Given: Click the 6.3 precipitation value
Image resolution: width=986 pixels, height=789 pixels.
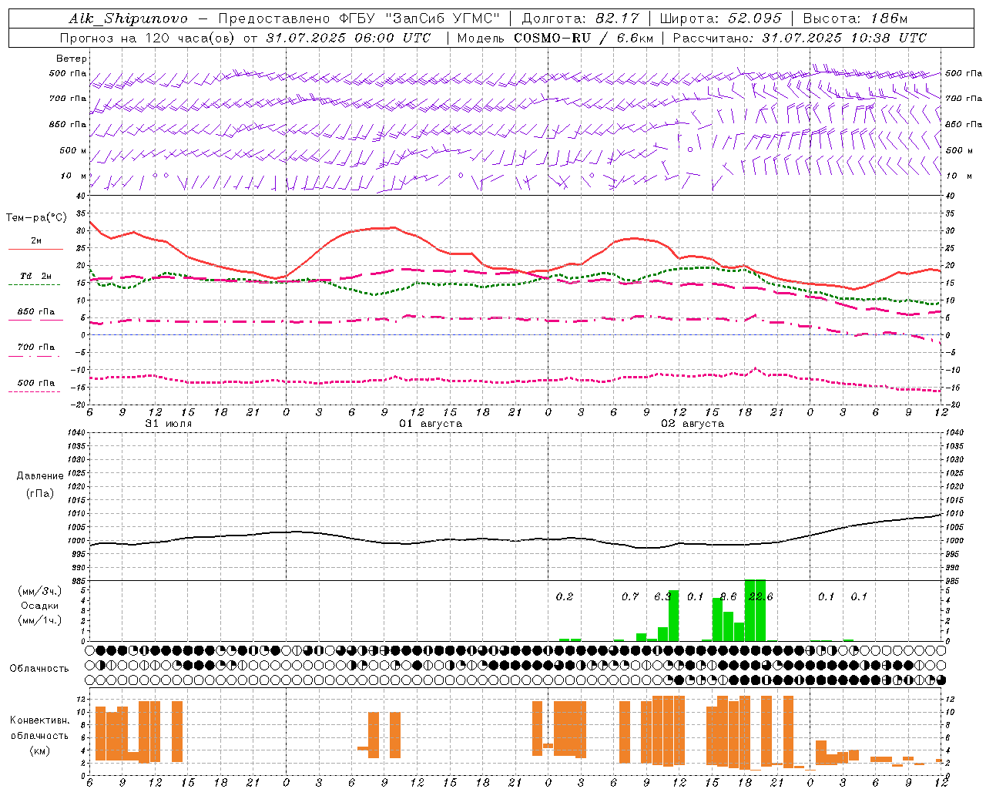Looking at the screenshot, I should (x=662, y=596).
